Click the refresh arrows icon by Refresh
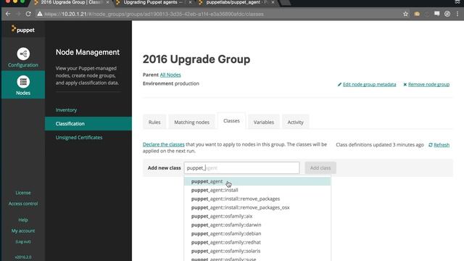This screenshot has width=464, height=261. [431, 145]
